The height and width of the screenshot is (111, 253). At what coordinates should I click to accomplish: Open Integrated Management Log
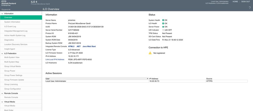pos(21,31)
